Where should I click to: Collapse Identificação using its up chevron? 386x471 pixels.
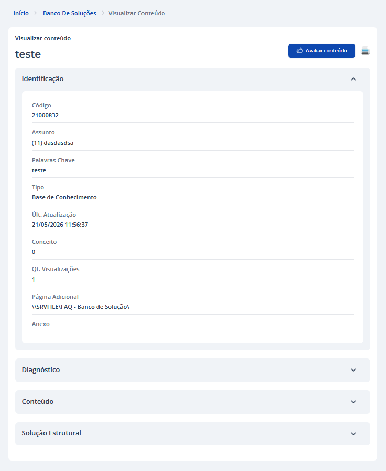[x=354, y=79]
